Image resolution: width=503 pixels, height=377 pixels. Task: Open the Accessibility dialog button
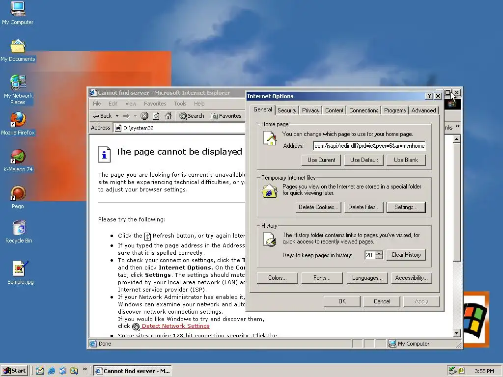(411, 278)
